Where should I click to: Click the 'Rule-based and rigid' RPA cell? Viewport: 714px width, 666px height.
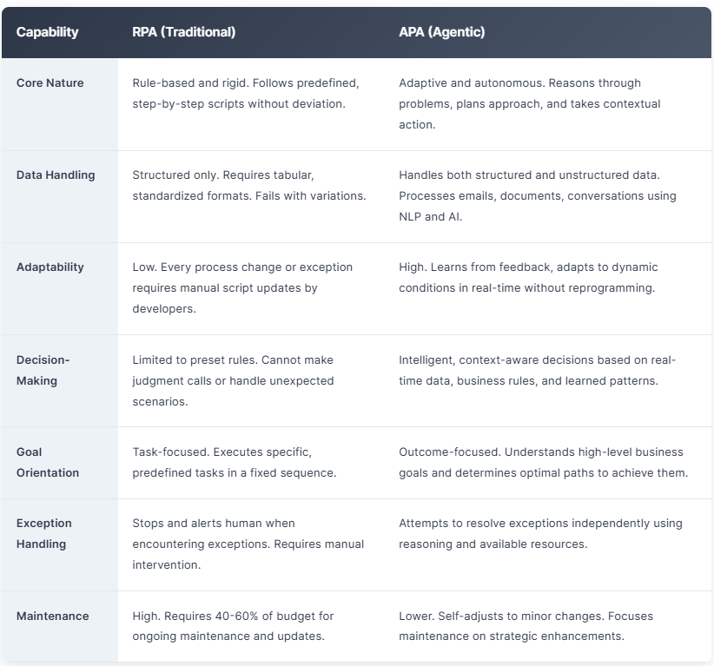[246, 94]
